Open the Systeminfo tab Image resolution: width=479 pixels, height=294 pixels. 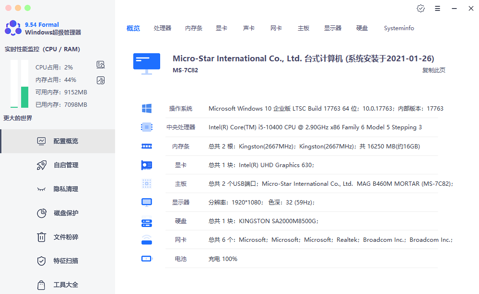(399, 28)
